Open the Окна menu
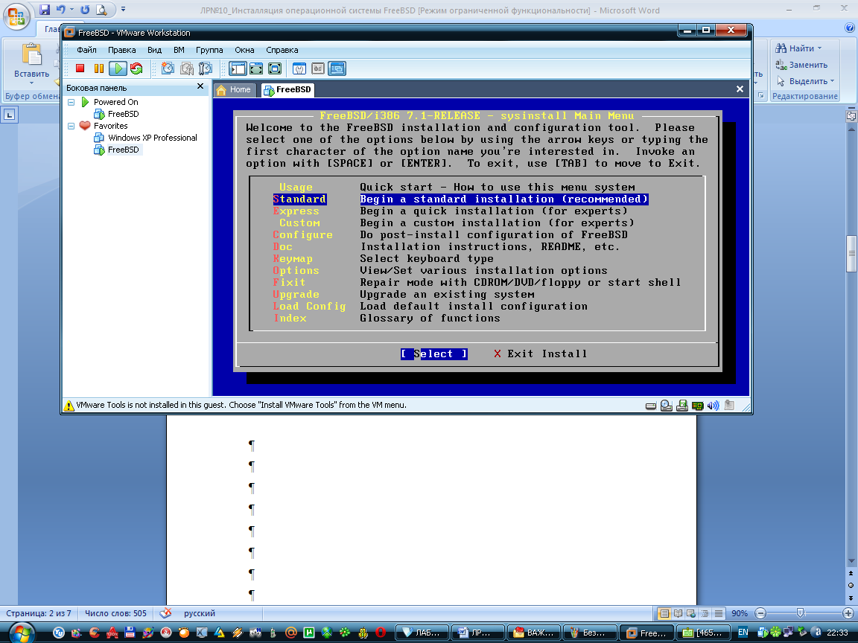Viewport: 858px width, 643px height. point(244,50)
